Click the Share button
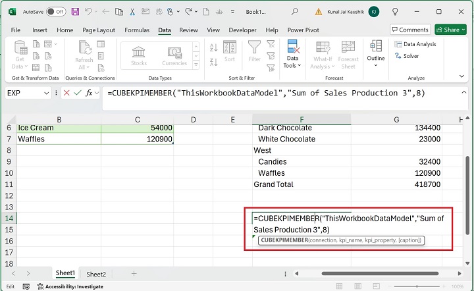Screen dimensions: 474x291 450,30
